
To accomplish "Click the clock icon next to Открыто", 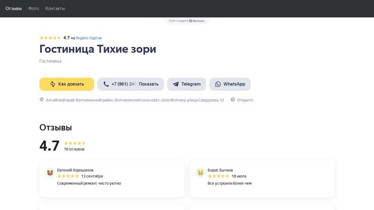I will [x=233, y=100].
